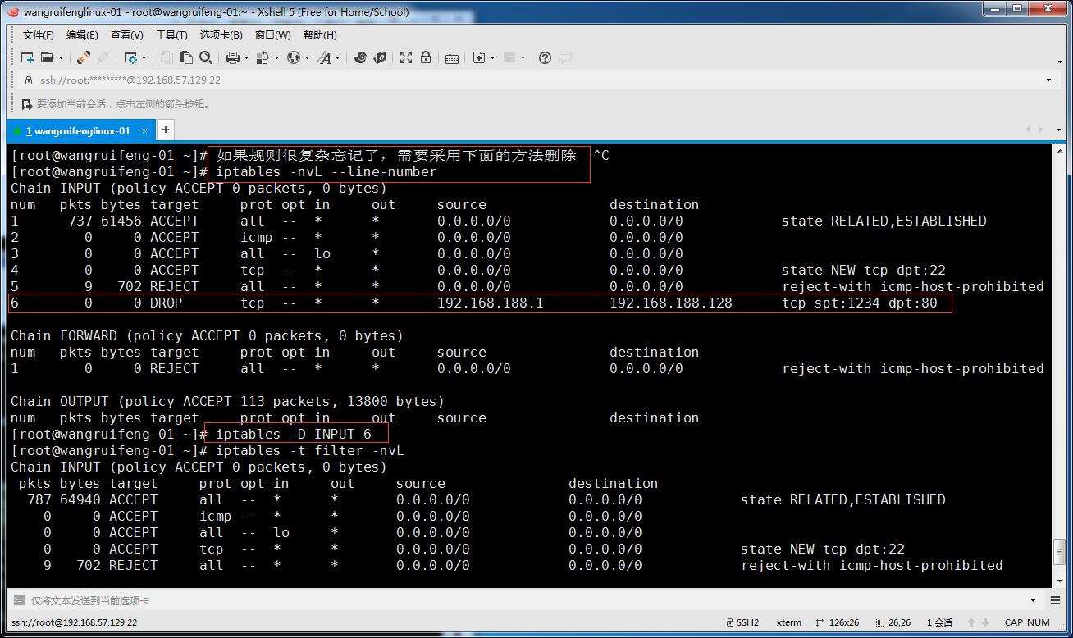Click the plus button next to session tab

coord(165,130)
